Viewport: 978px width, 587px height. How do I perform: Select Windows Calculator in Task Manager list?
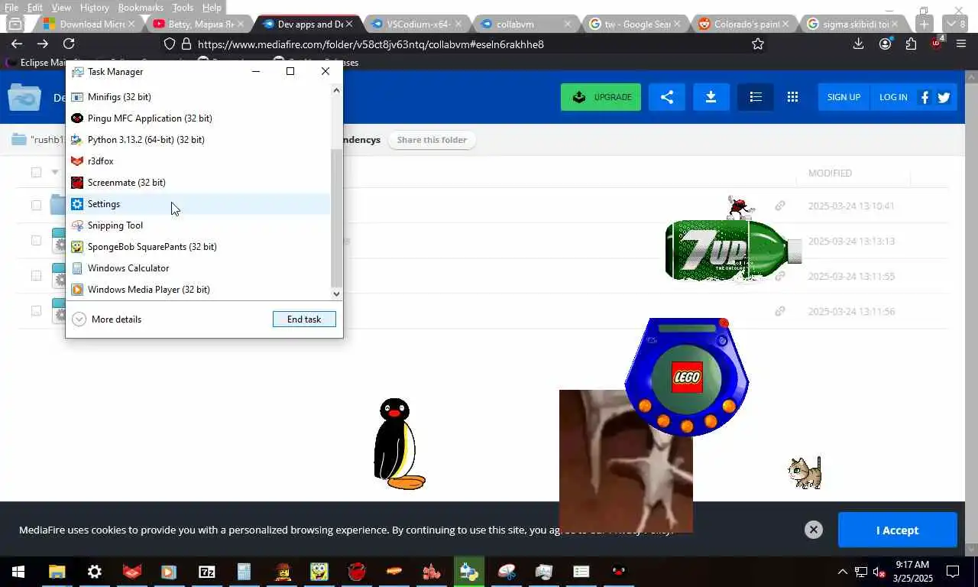click(x=199, y=268)
